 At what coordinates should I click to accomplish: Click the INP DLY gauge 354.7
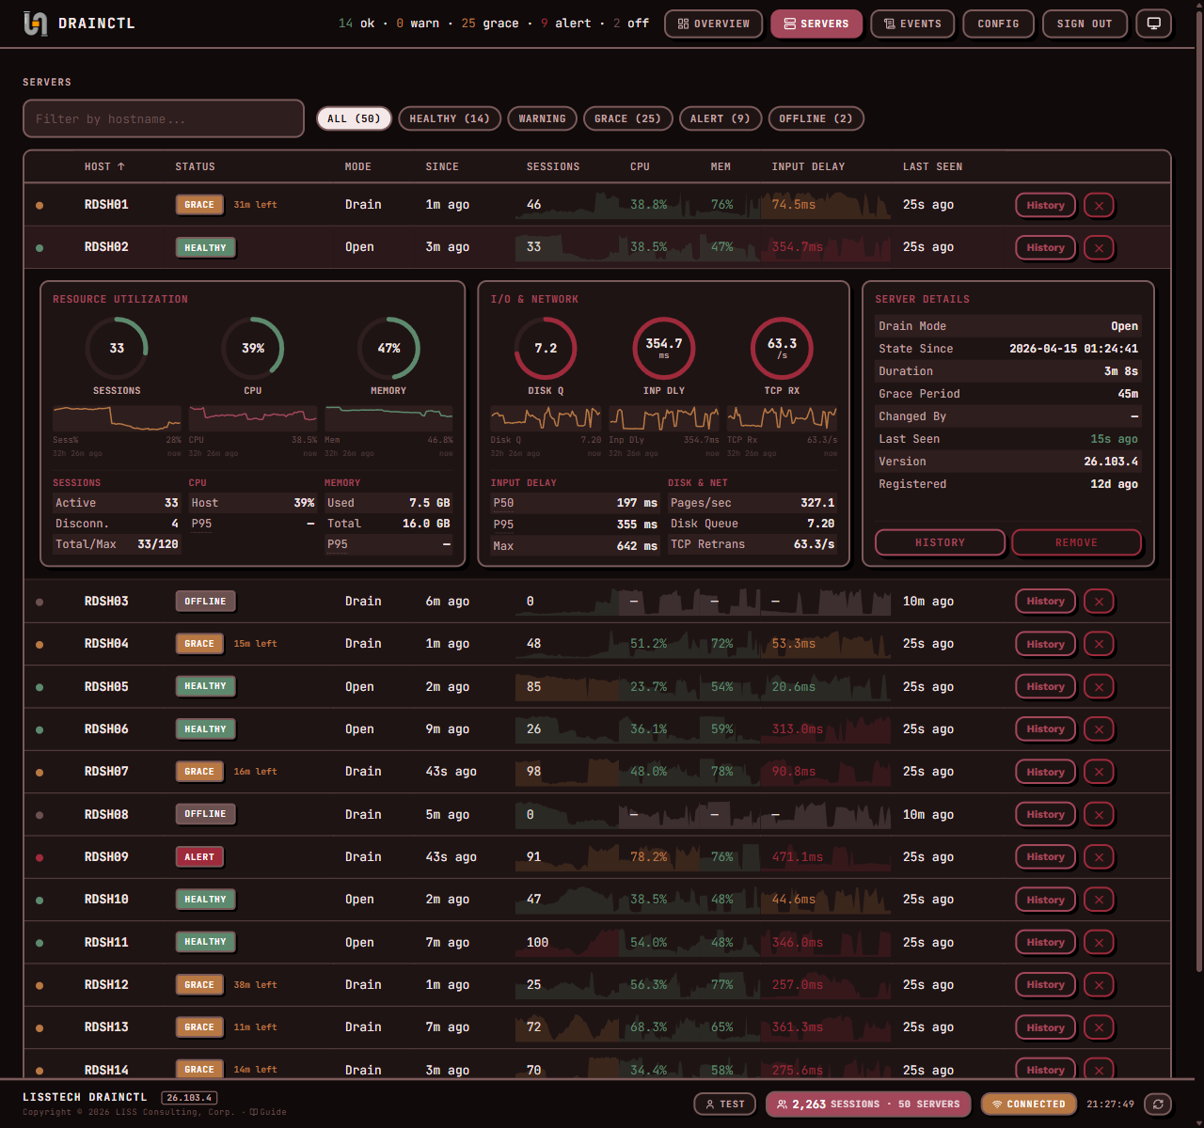pyautogui.click(x=664, y=348)
